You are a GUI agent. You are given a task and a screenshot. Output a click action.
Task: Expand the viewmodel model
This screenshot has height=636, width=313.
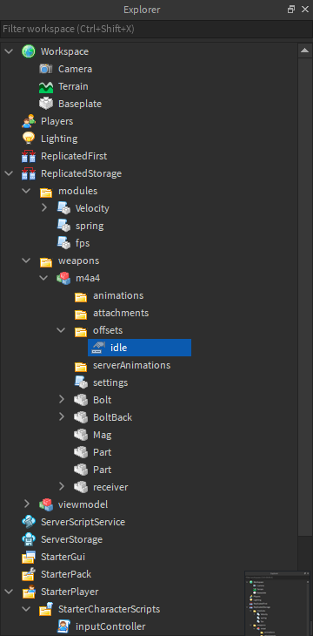[x=27, y=504]
